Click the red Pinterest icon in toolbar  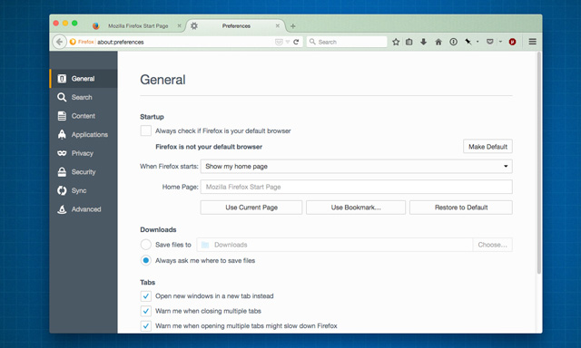pyautogui.click(x=512, y=42)
